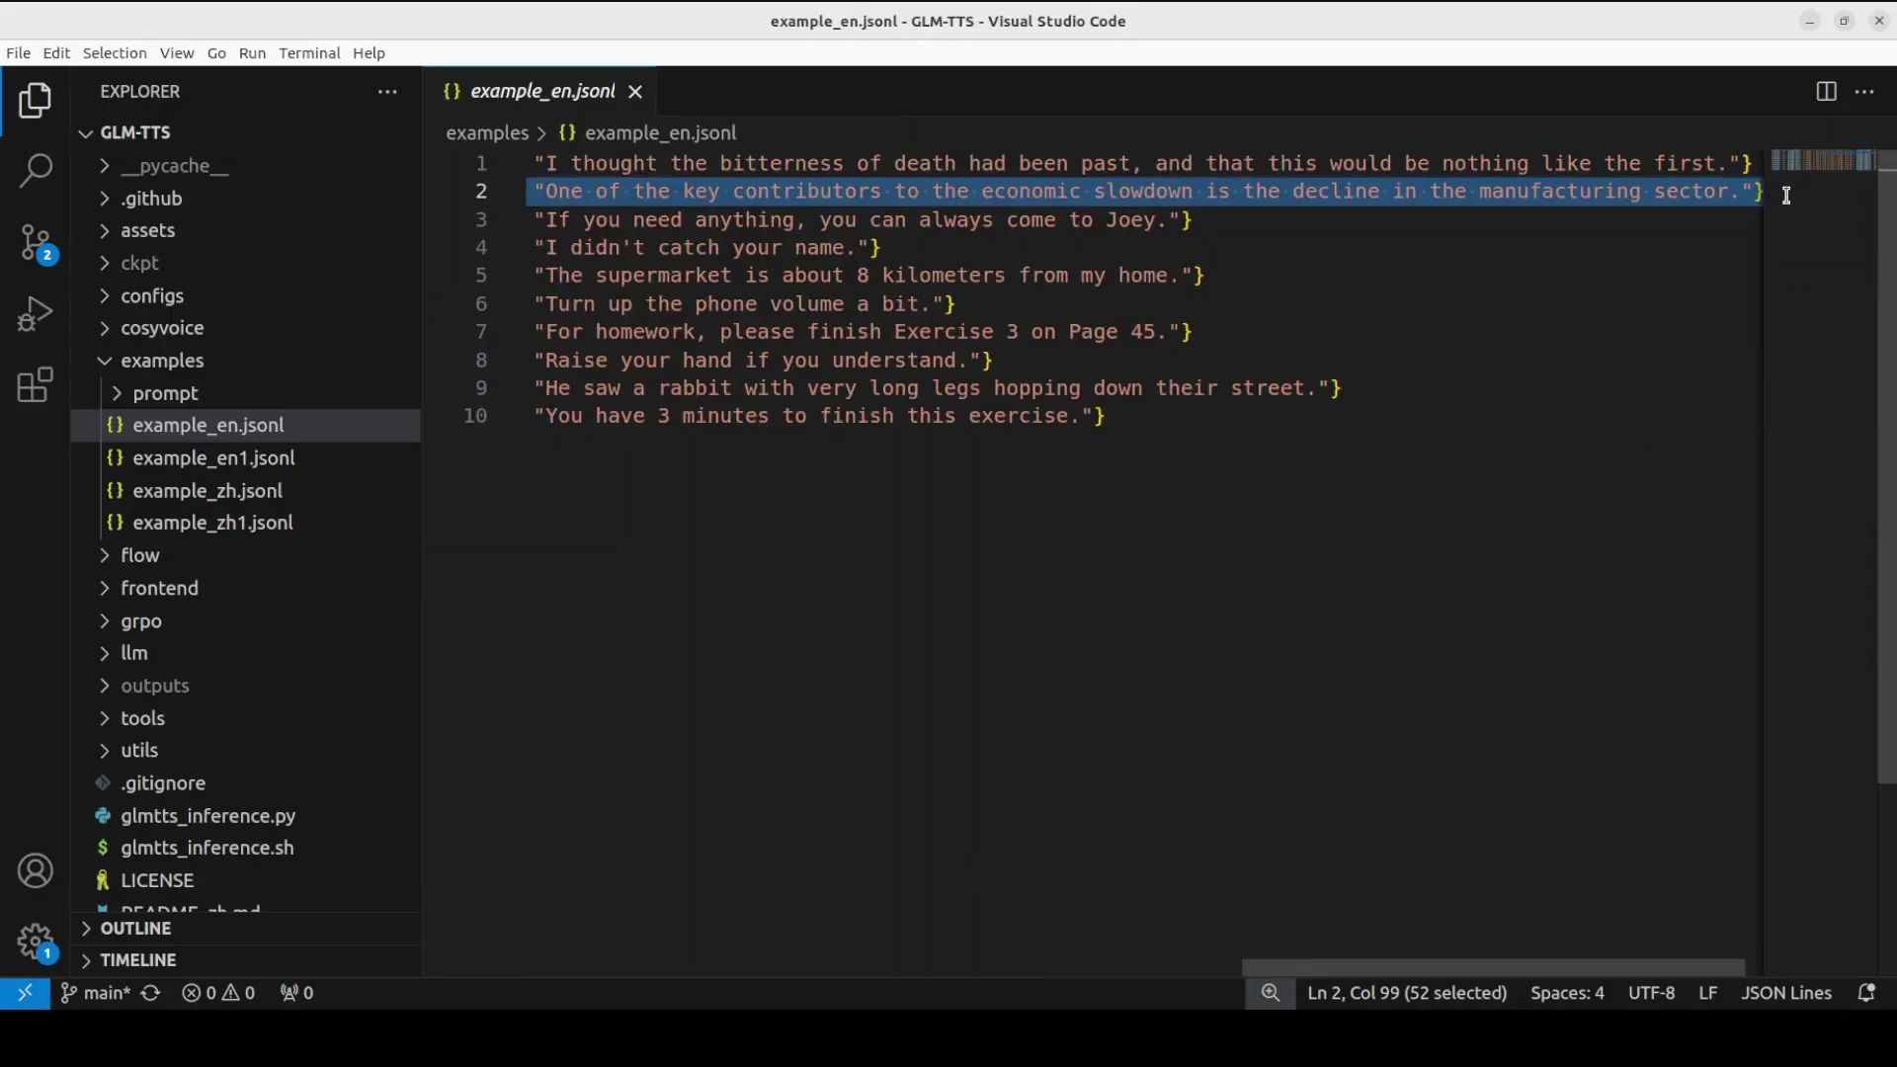Open the Search view icon

coord(36,171)
